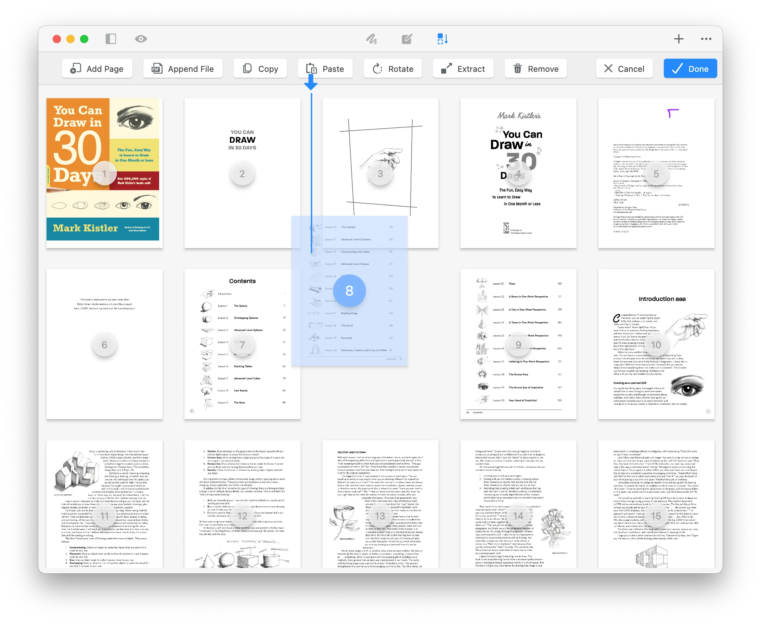This screenshot has height=624, width=761.
Task: Rotate the selected page
Action: pos(392,69)
